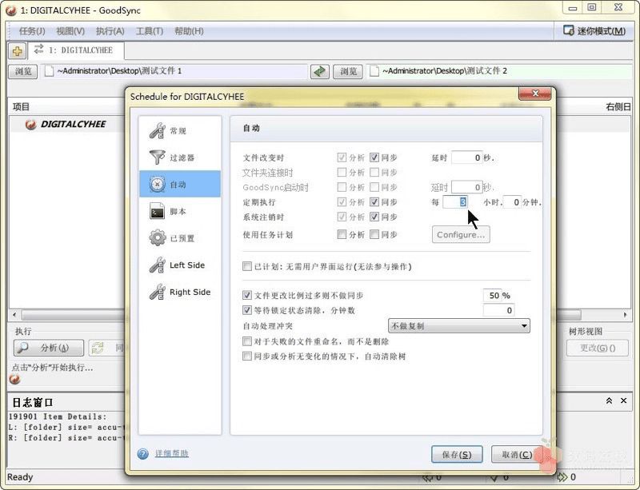The image size is (640, 490).
Task: Open the 帮助(H) menu
Action: (189, 31)
